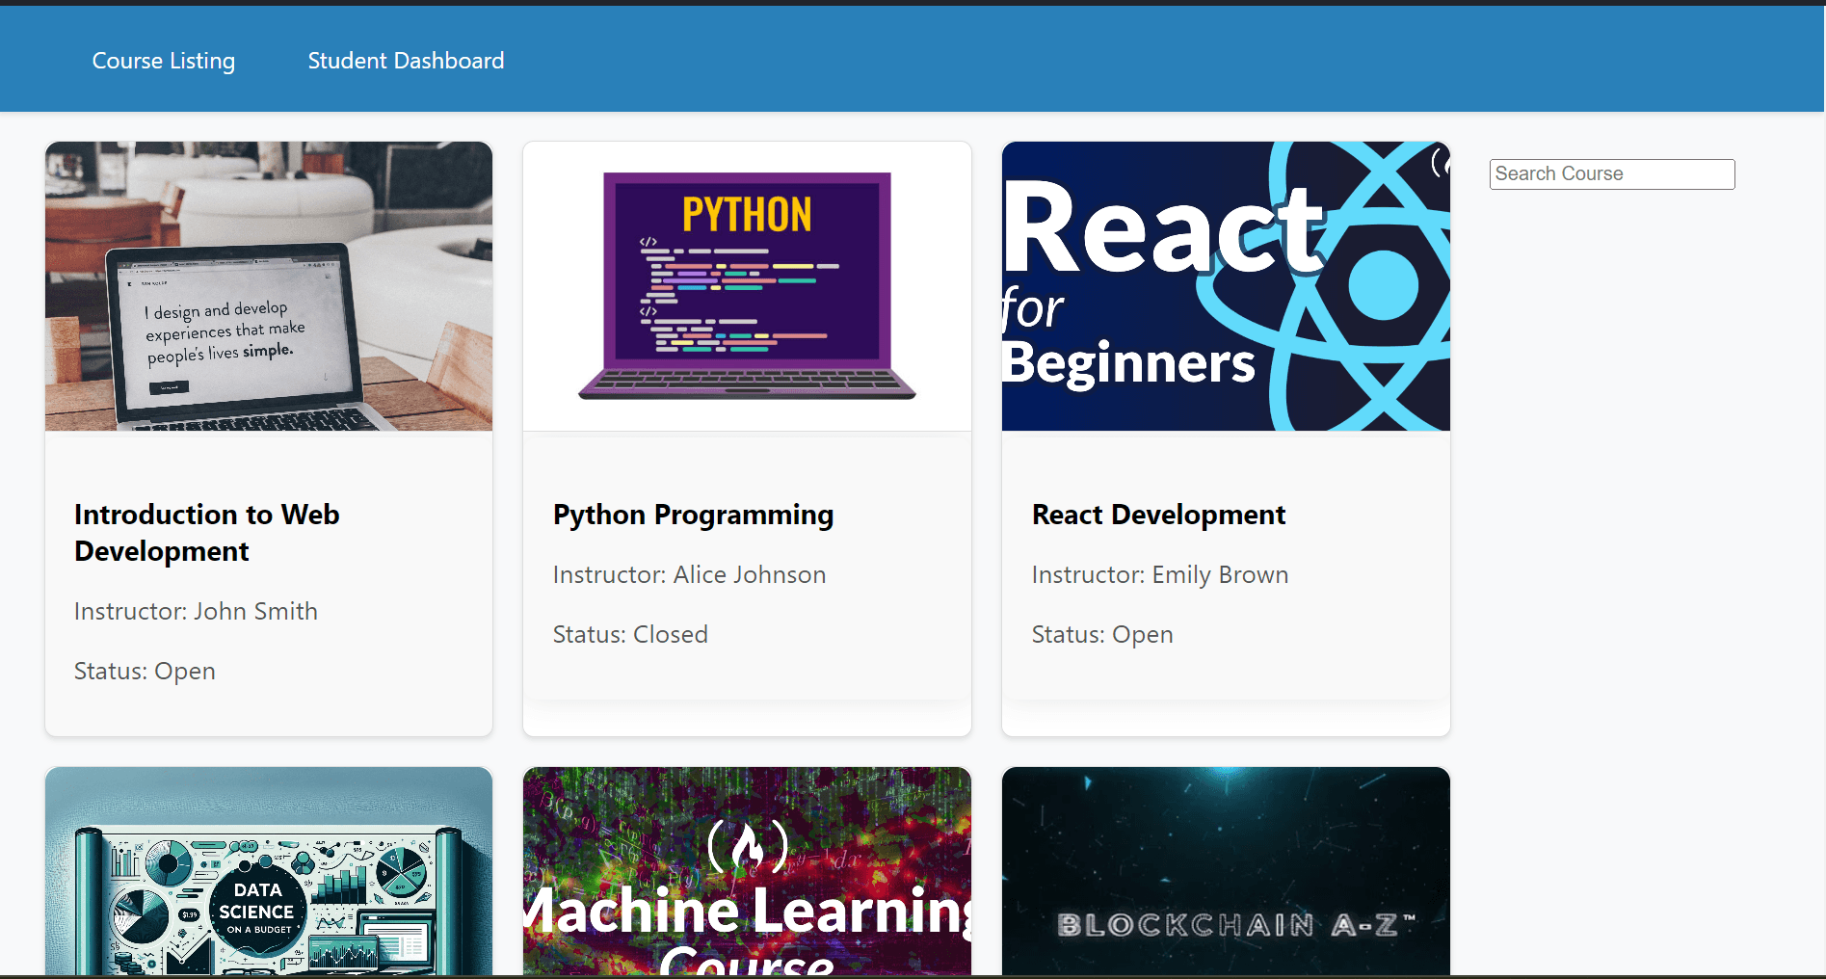
Task: Open the React Development course title
Action: pyautogui.click(x=1158, y=515)
